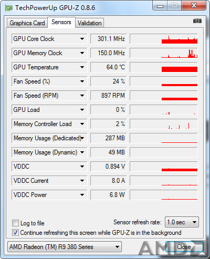Image resolution: width=210 pixels, height=259 pixels.
Task: Click the camera screenshot icon
Action: (x=197, y=21)
